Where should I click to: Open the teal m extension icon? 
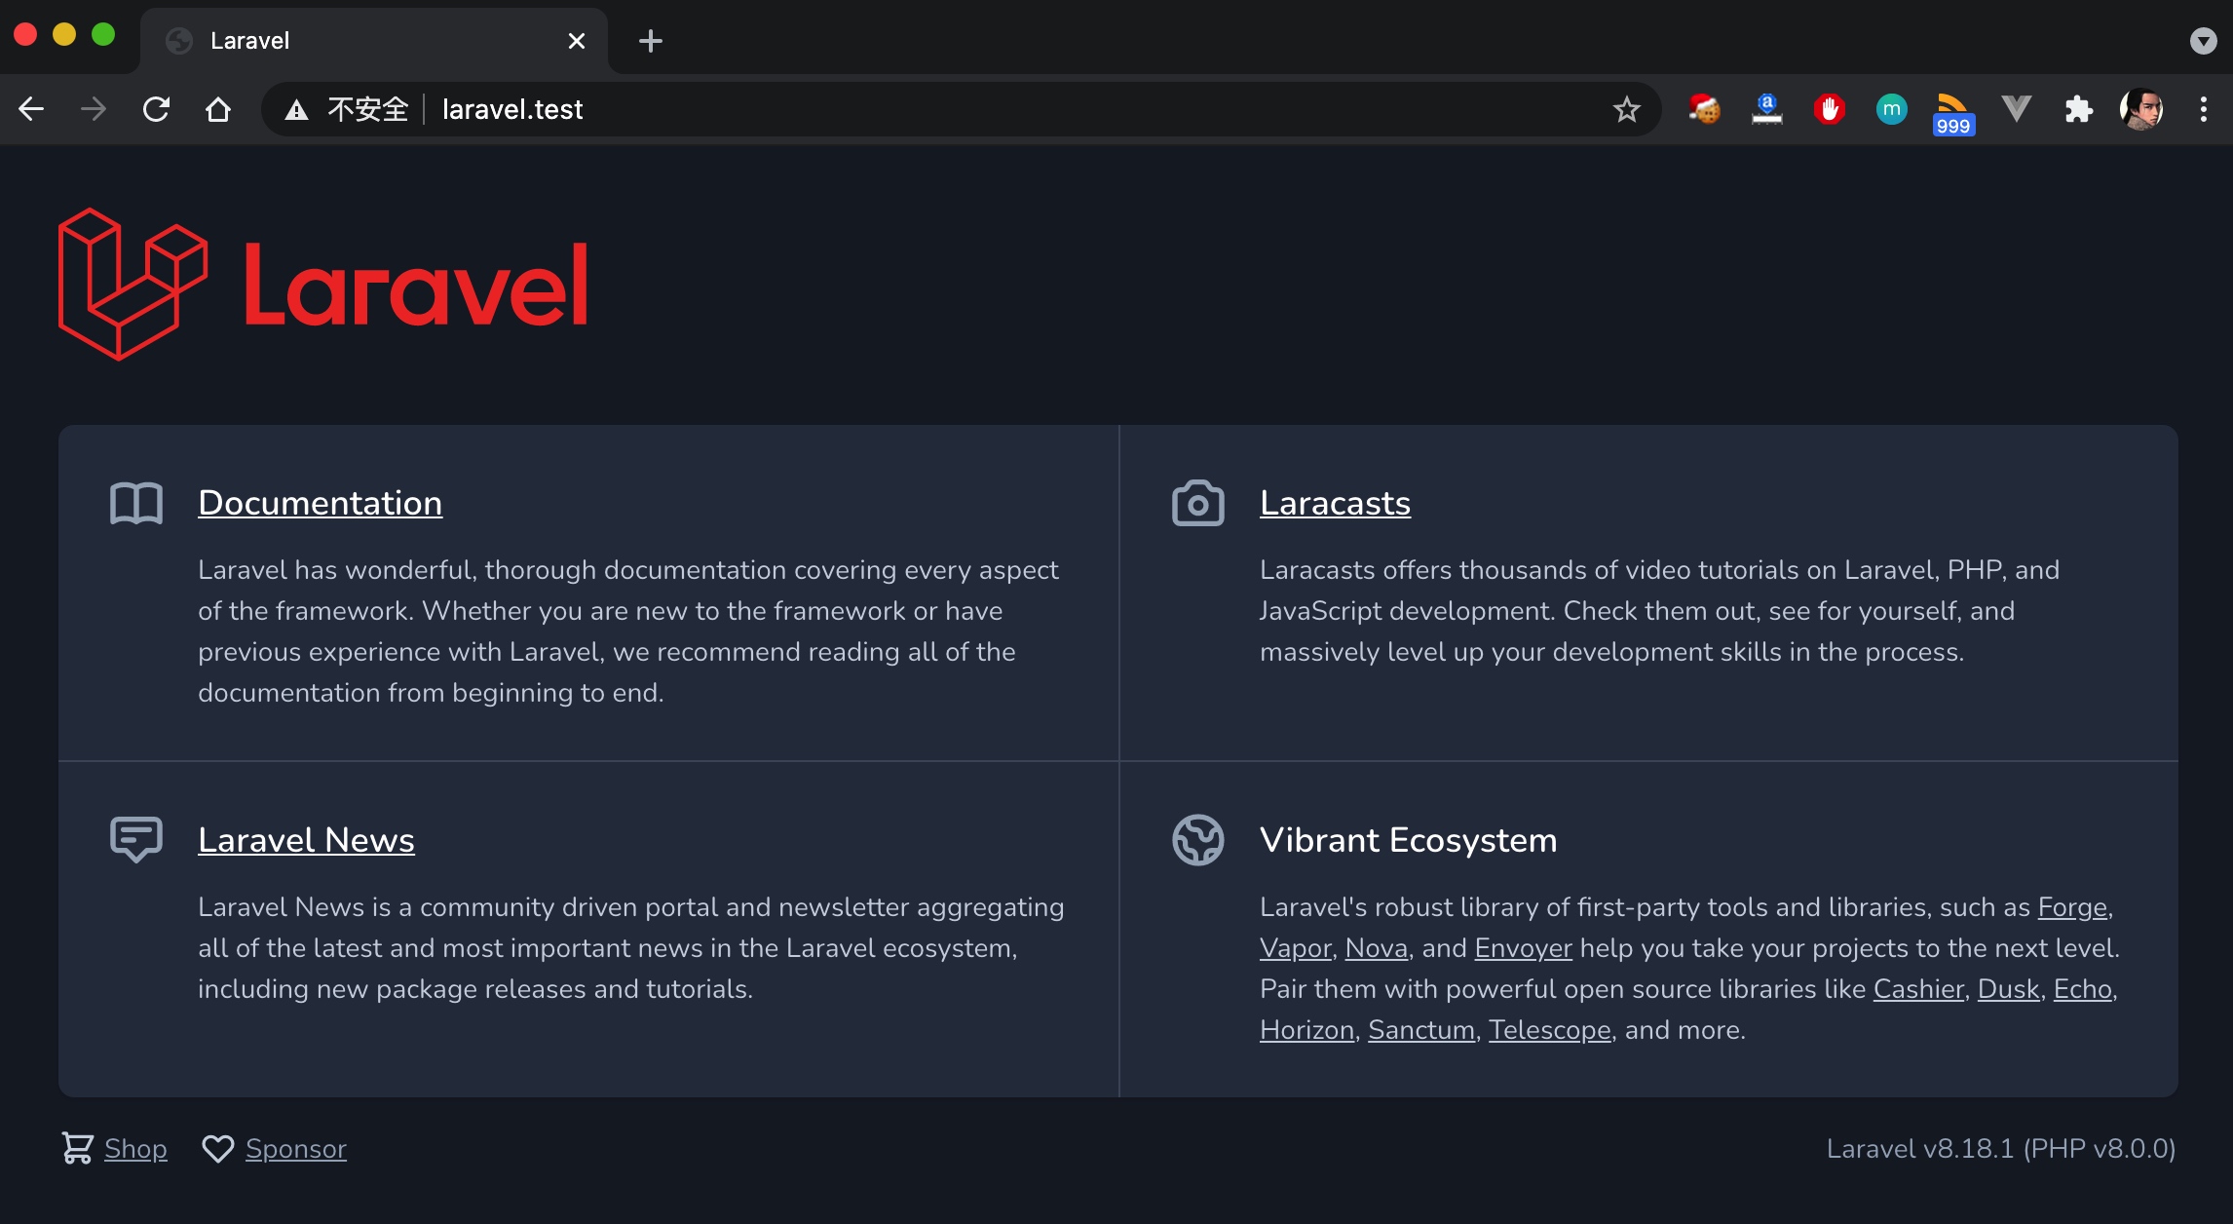[x=1891, y=109]
